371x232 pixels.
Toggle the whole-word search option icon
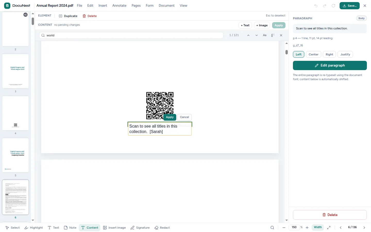[273, 35]
